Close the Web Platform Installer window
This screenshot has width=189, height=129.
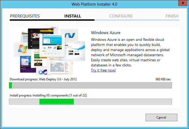[183, 3]
